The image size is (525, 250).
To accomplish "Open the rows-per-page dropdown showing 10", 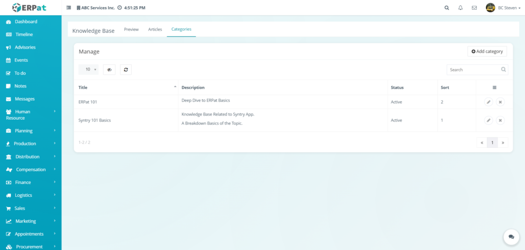I will tap(88, 70).
